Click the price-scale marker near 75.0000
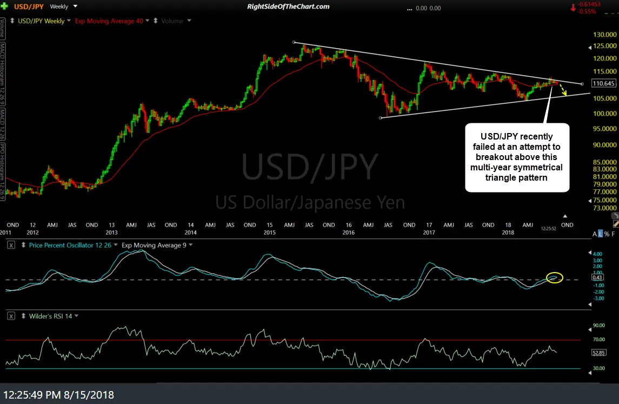619x404 pixels. click(x=590, y=201)
